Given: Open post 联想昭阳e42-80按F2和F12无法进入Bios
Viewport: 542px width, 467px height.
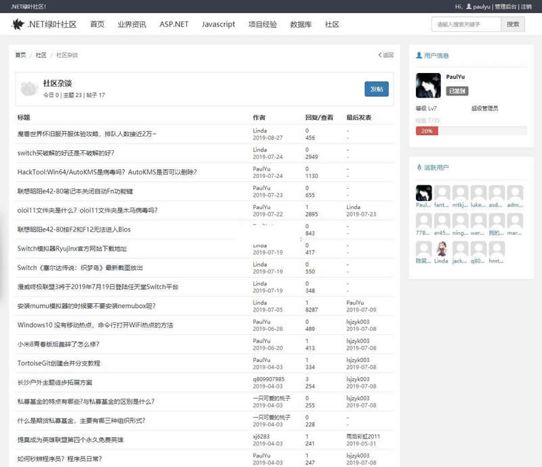Looking at the screenshot, I should [74, 229].
